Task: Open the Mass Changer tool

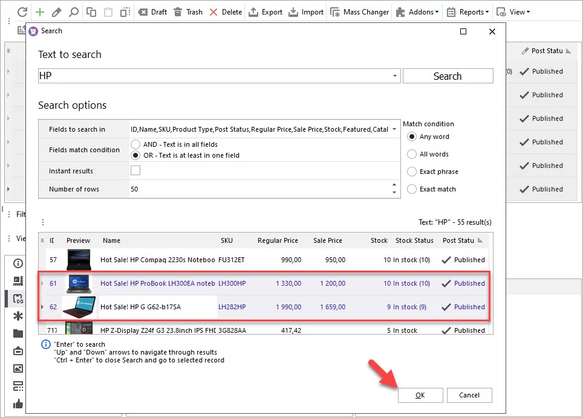Action: click(x=360, y=12)
